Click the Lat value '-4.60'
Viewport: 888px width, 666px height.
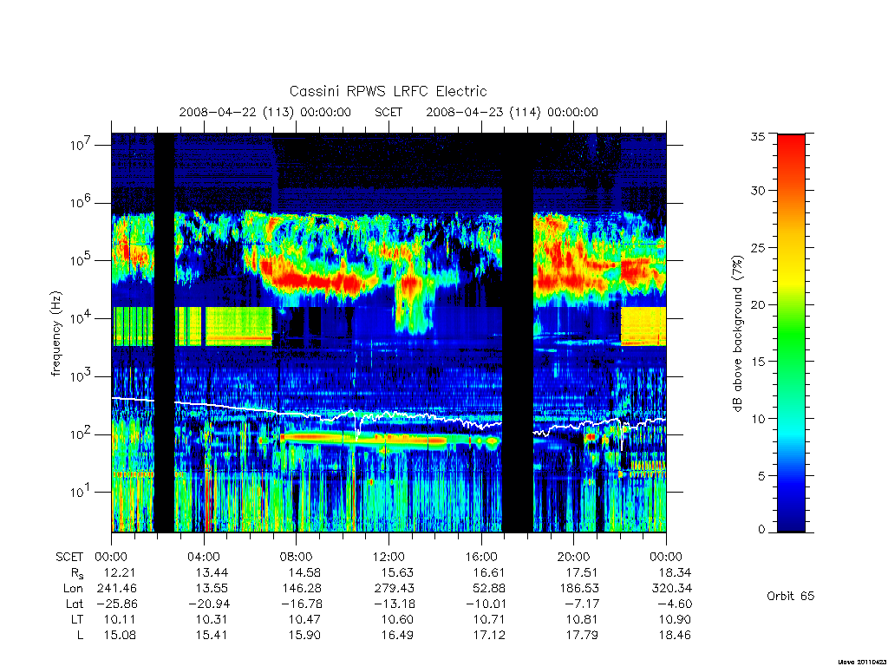[675, 604]
